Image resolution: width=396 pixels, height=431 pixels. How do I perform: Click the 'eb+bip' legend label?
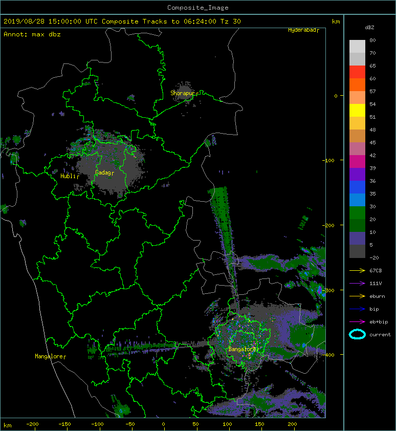pos(379,322)
